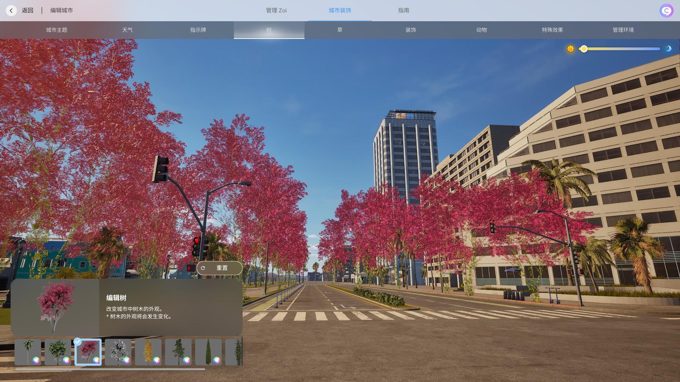The image size is (680, 382).
Task: Click the back arrow icon
Action: point(11,11)
